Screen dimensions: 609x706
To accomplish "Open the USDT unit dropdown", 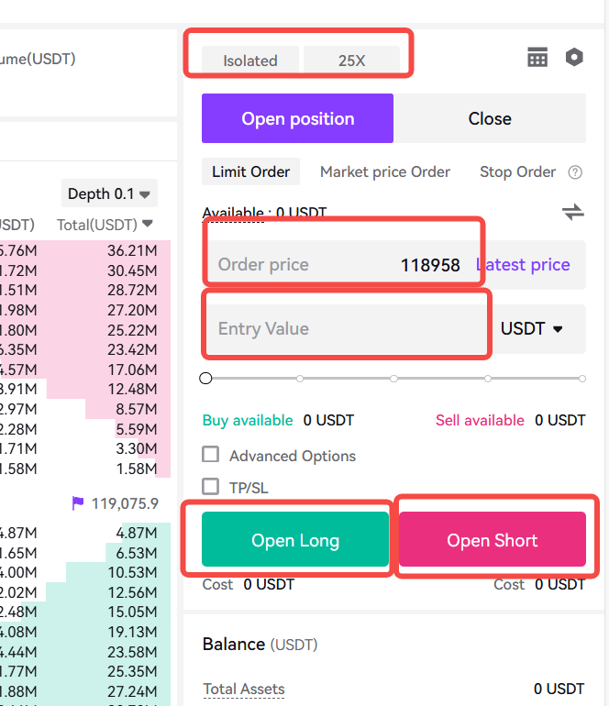I will [532, 328].
